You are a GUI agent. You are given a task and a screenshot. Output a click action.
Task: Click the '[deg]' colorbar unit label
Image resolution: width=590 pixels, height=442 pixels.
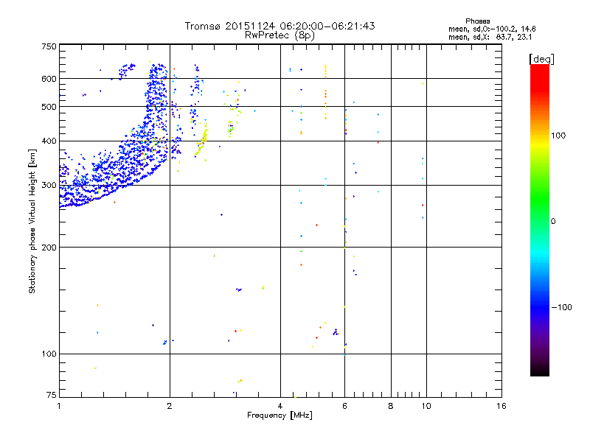[541, 59]
